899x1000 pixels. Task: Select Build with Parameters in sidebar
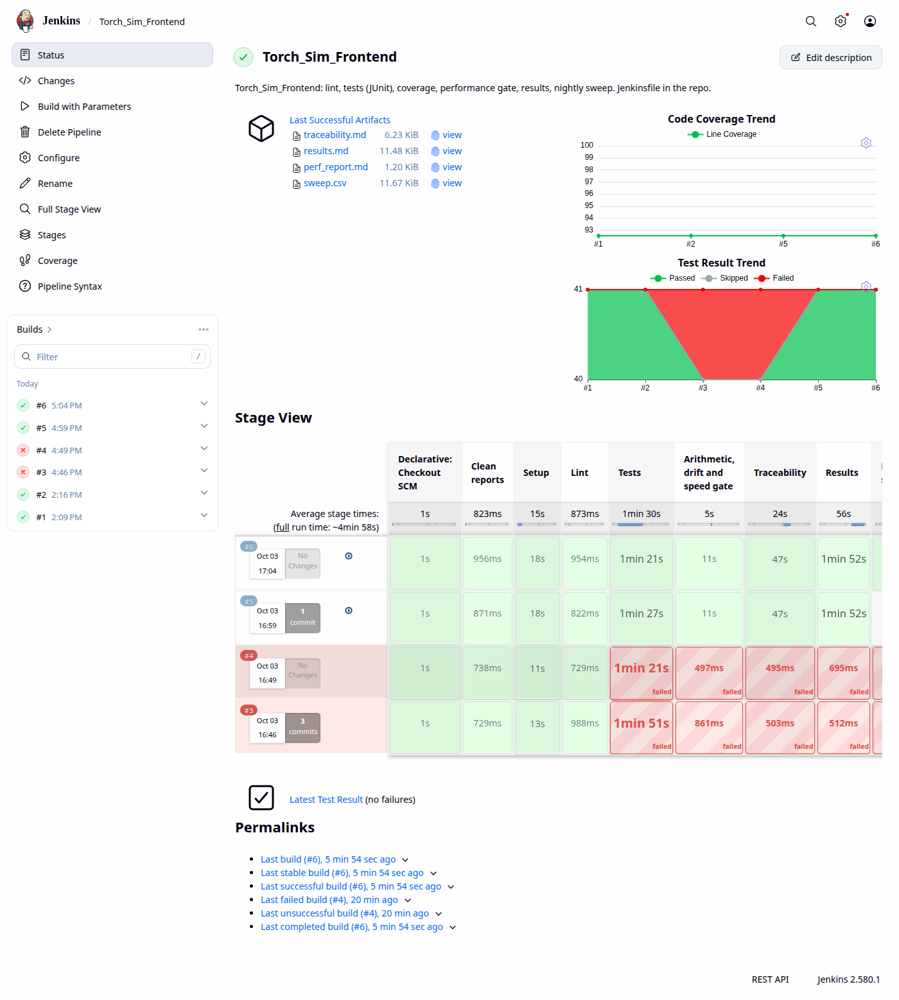(x=112, y=107)
